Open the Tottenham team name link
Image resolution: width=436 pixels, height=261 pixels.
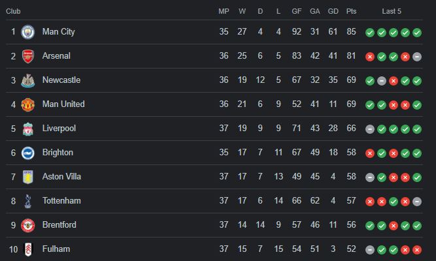tap(61, 201)
